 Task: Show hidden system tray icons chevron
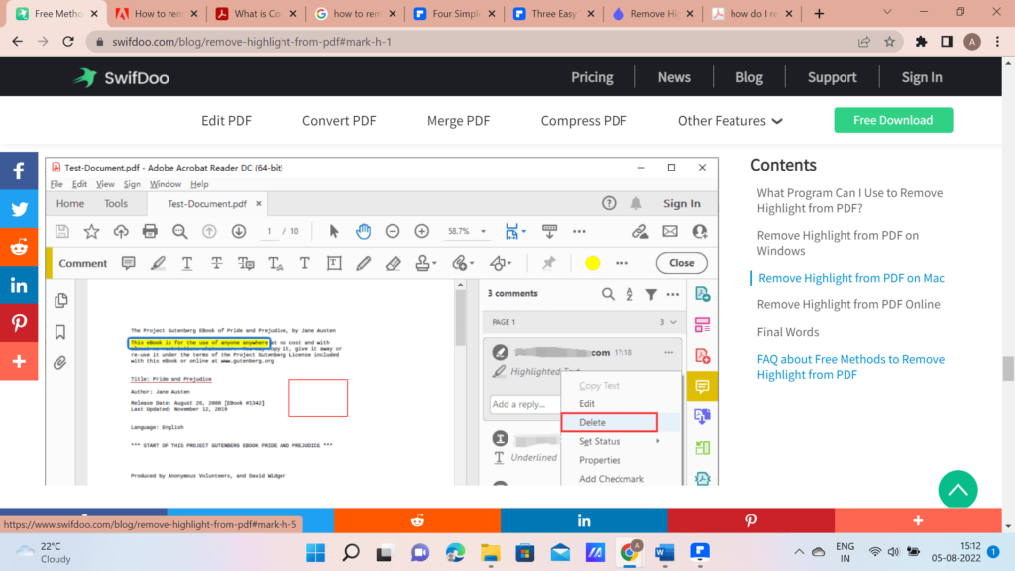coord(799,552)
